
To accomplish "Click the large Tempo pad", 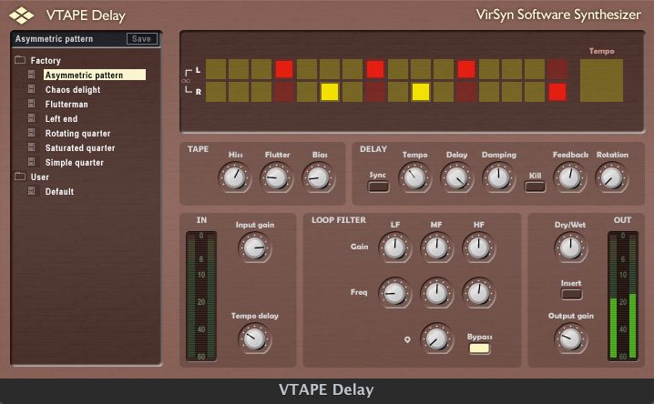I will [601, 80].
